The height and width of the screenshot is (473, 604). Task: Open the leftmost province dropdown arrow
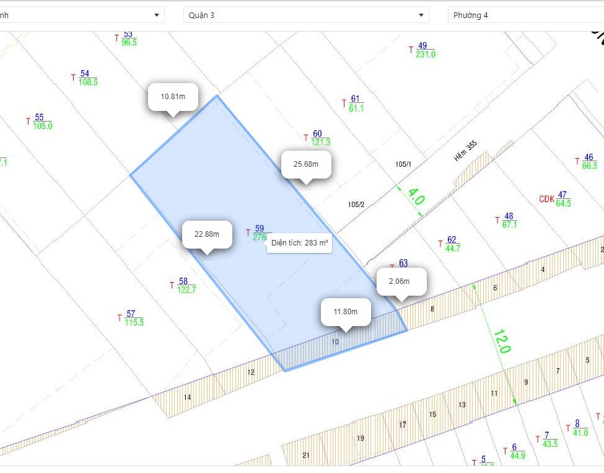point(157,15)
